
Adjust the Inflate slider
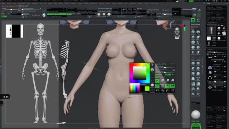(x=11, y=9)
